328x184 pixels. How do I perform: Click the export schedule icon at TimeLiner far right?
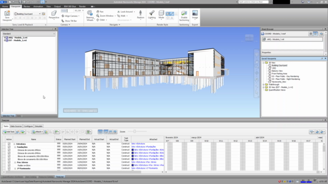click(323, 132)
